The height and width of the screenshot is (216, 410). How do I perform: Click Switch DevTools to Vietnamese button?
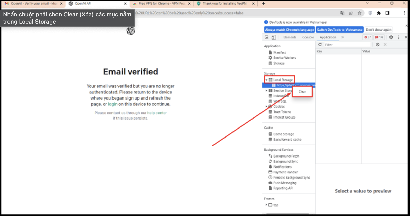340,30
